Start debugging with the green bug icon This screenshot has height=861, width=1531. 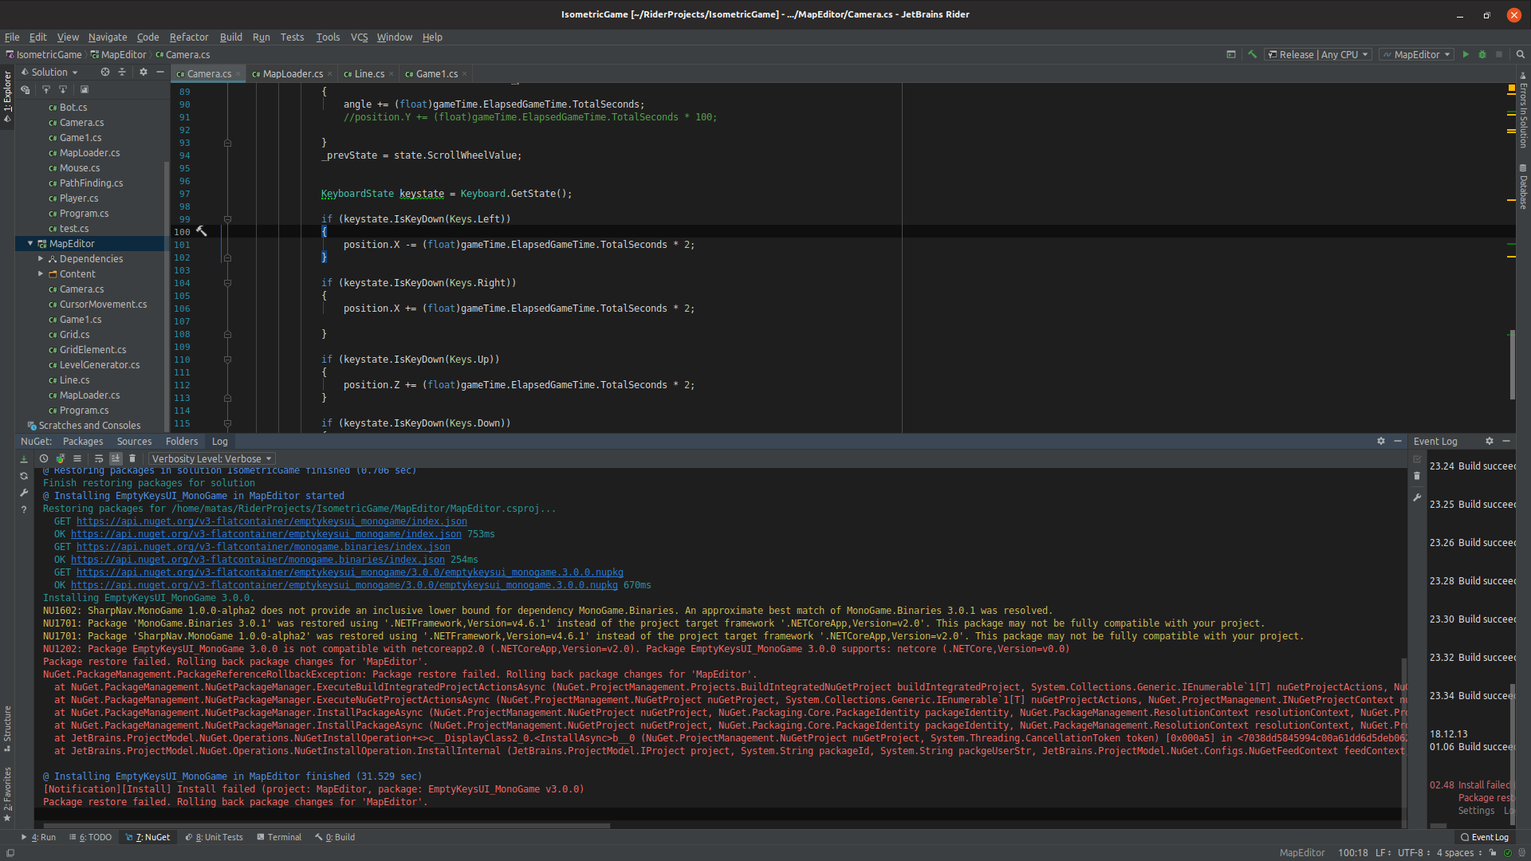tap(1482, 54)
